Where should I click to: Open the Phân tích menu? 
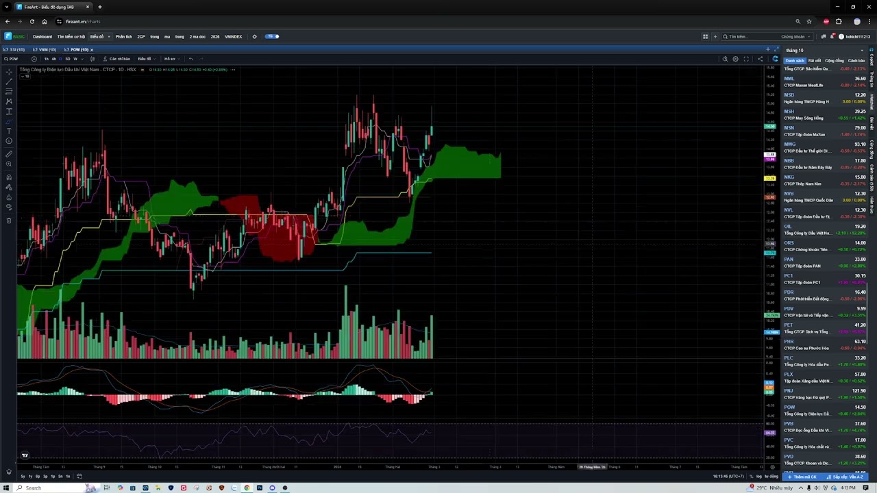tap(123, 36)
